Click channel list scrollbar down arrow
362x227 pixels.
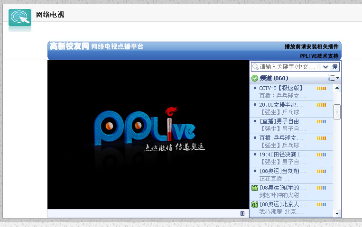337,214
